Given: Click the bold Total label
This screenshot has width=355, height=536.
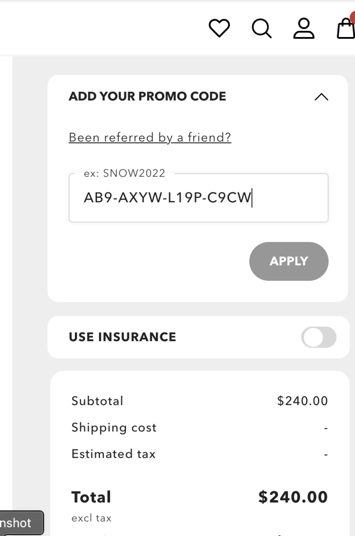Looking at the screenshot, I should [91, 497].
